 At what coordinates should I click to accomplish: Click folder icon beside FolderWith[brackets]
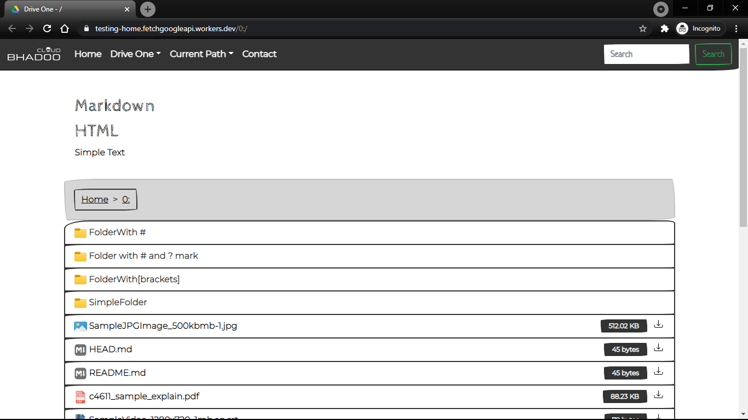pyautogui.click(x=80, y=279)
